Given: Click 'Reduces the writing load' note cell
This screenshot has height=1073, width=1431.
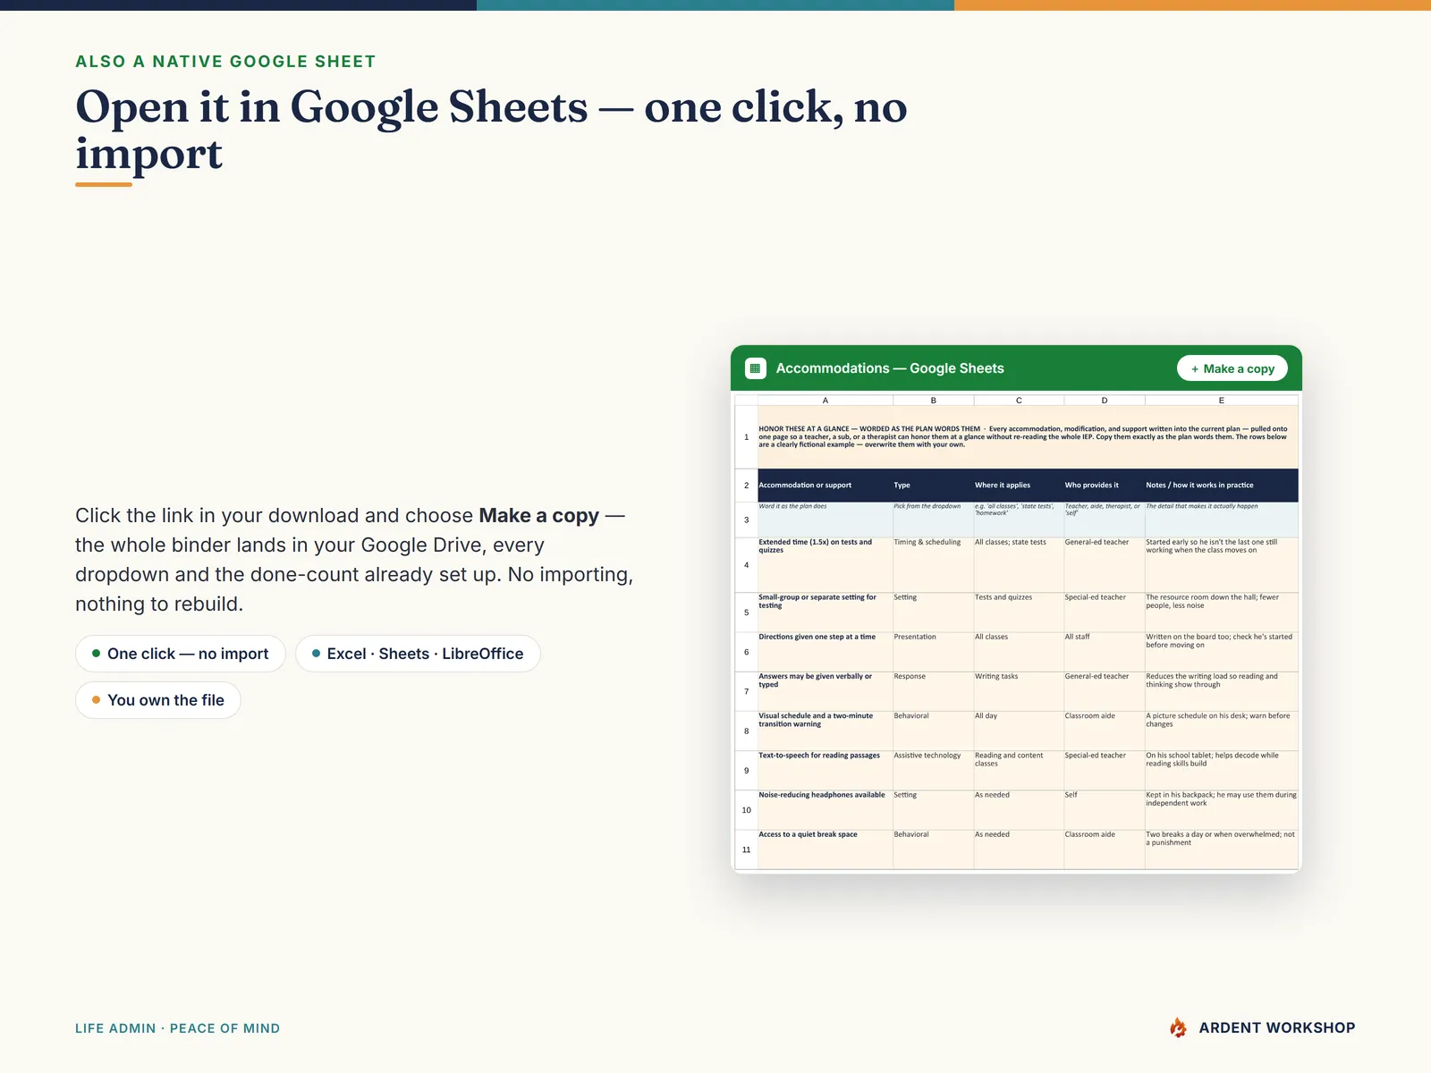Looking at the screenshot, I should (x=1222, y=691).
